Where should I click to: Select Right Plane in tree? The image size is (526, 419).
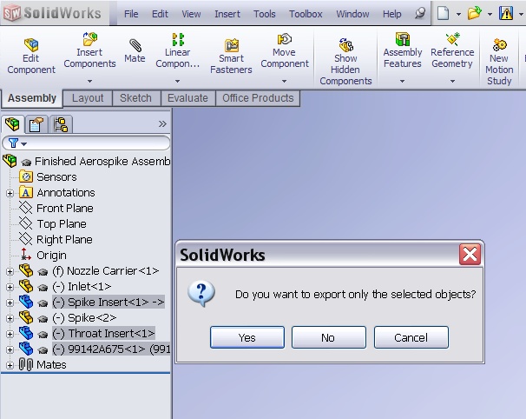point(64,240)
